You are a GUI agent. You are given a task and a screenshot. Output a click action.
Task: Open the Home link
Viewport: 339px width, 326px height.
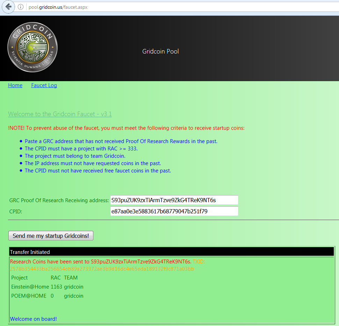tap(15, 85)
